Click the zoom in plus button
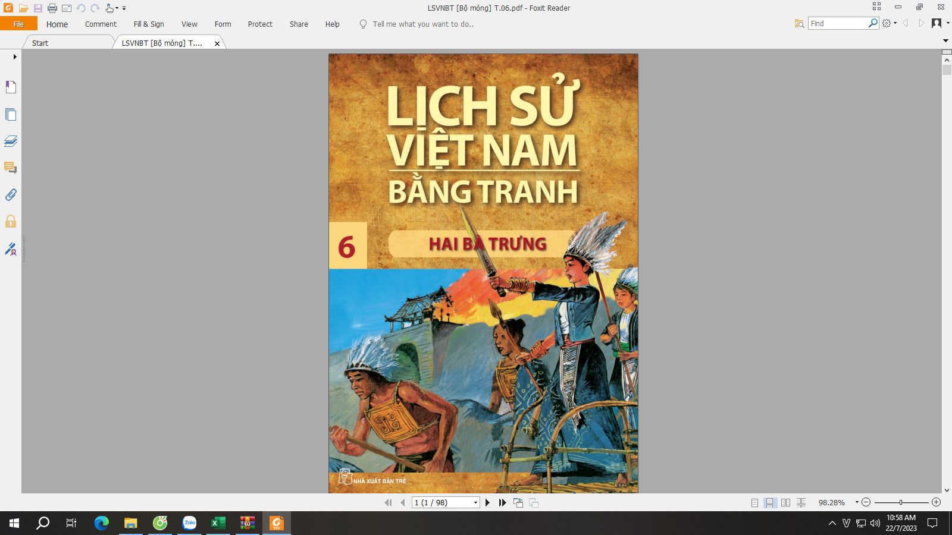The width and height of the screenshot is (952, 535). [x=937, y=502]
